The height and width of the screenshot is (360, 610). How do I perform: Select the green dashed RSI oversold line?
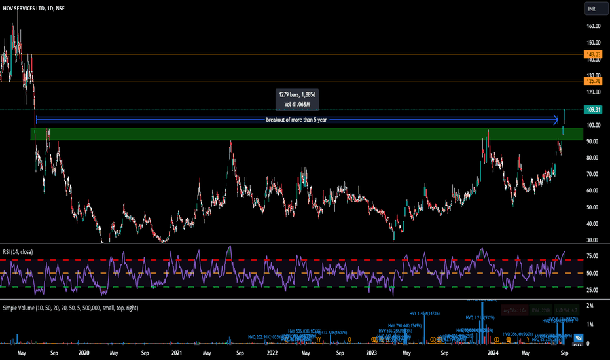pyautogui.click(x=292, y=287)
